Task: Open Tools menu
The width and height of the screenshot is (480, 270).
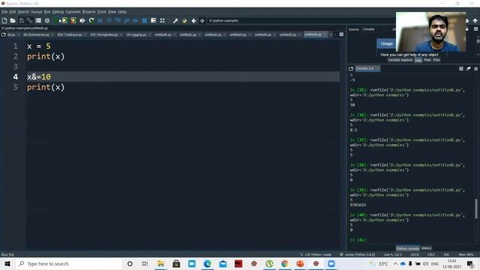Action: tap(102, 12)
